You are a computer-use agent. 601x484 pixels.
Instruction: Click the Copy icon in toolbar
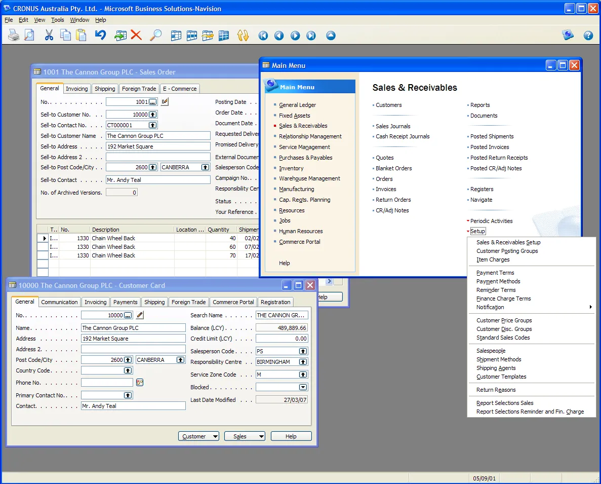(x=65, y=35)
